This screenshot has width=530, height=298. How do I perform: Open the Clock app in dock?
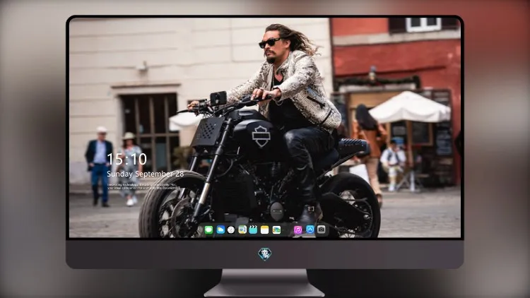[231, 230]
